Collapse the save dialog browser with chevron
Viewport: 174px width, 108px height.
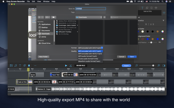tap(105, 17)
